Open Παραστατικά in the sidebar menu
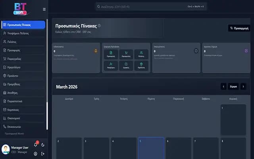 pos(23,101)
